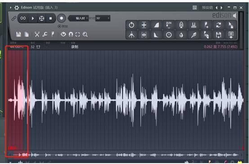This screenshot has width=249, height=164.
Task: Open the Blur tool
Action: pyautogui.click(x=181, y=25)
